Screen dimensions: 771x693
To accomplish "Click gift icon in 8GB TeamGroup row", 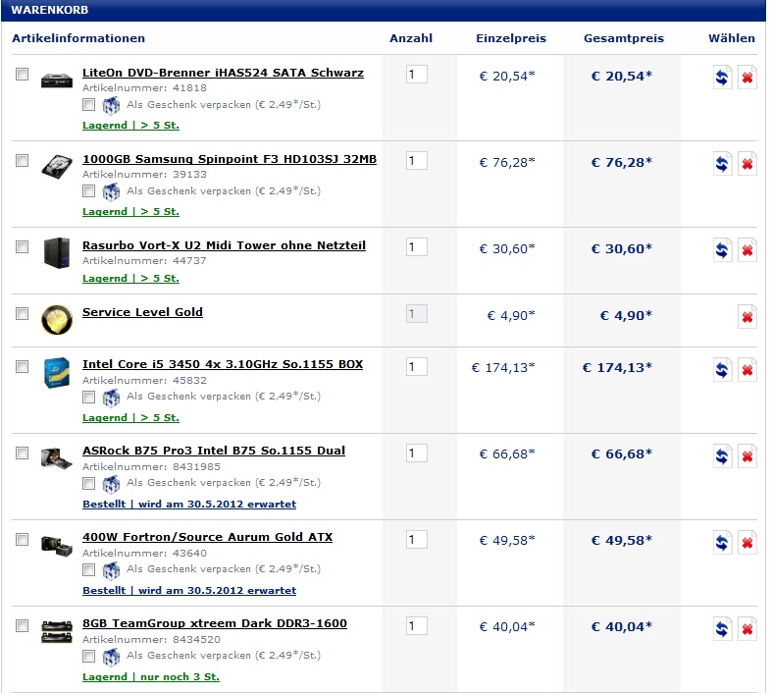I will coord(111,657).
